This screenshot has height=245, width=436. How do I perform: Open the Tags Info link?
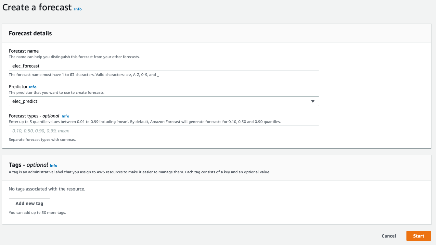coord(53,165)
